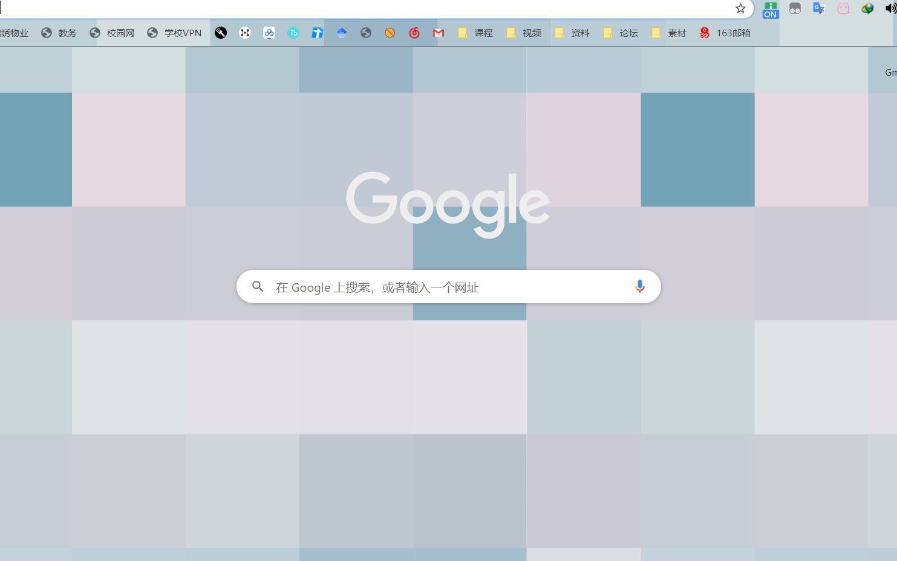Open the NetEase Cloud Music bookmark
This screenshot has height=561, width=897.
point(414,33)
